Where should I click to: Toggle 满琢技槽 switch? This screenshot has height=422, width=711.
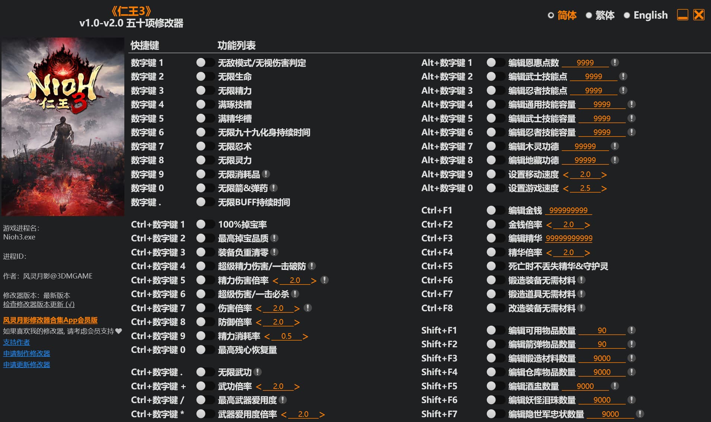[205, 104]
